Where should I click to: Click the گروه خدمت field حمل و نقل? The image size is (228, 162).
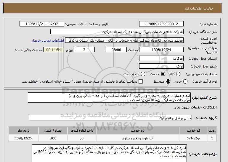(x=110, y=118)
